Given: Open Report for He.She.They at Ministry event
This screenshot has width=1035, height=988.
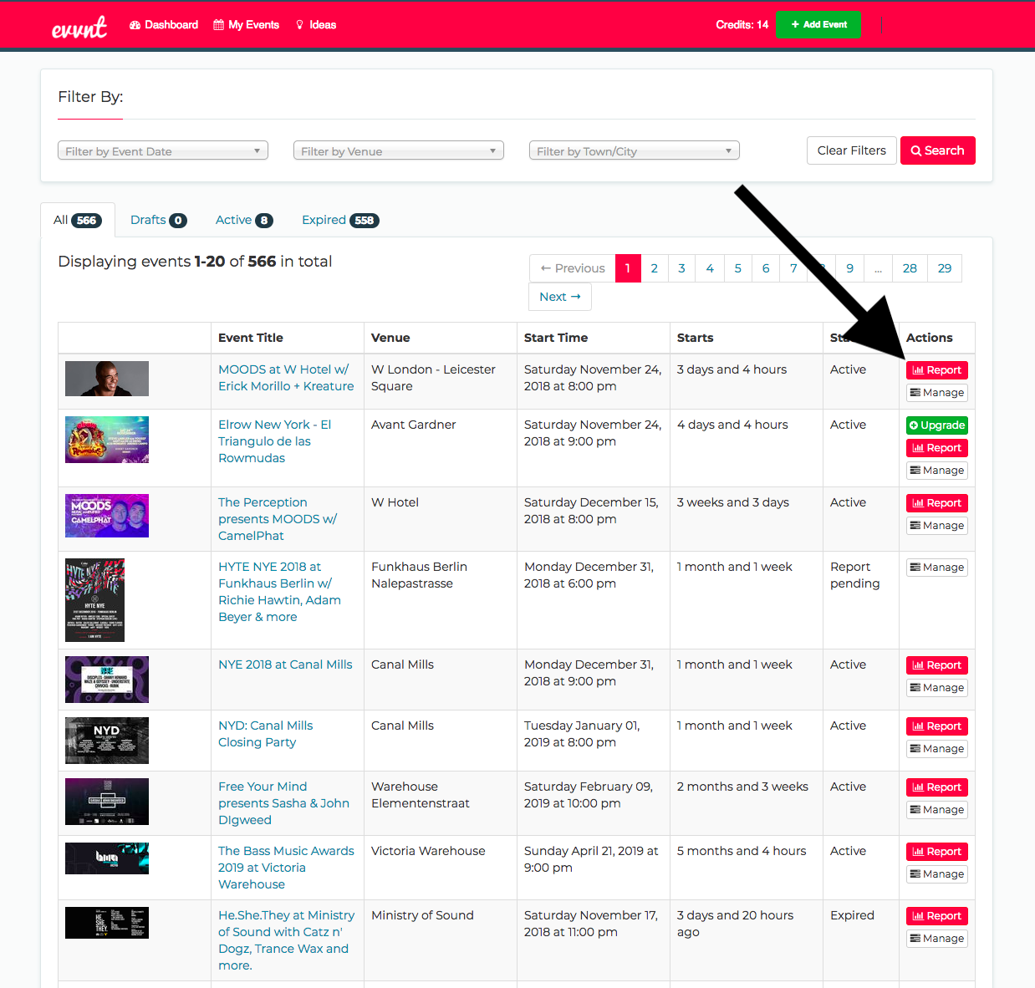Looking at the screenshot, I should [937, 916].
